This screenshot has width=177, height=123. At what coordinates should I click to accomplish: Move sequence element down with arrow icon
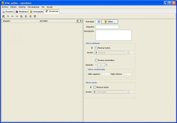tap(17, 16)
